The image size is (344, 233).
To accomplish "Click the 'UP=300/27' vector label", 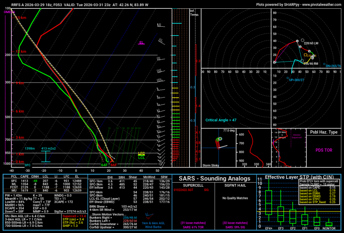I will pyautogui.click(x=297, y=80).
